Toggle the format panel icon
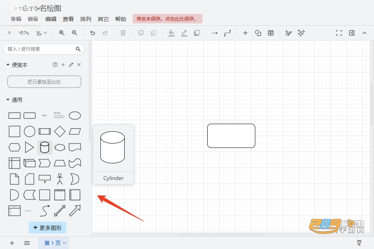 pos(352,33)
